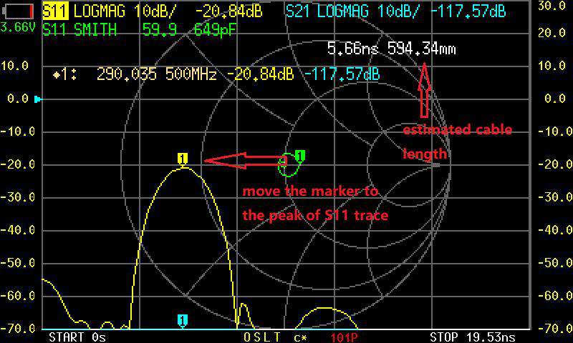This screenshot has width=573, height=343.
Task: Click the battery indicator icon
Action: tap(18, 11)
